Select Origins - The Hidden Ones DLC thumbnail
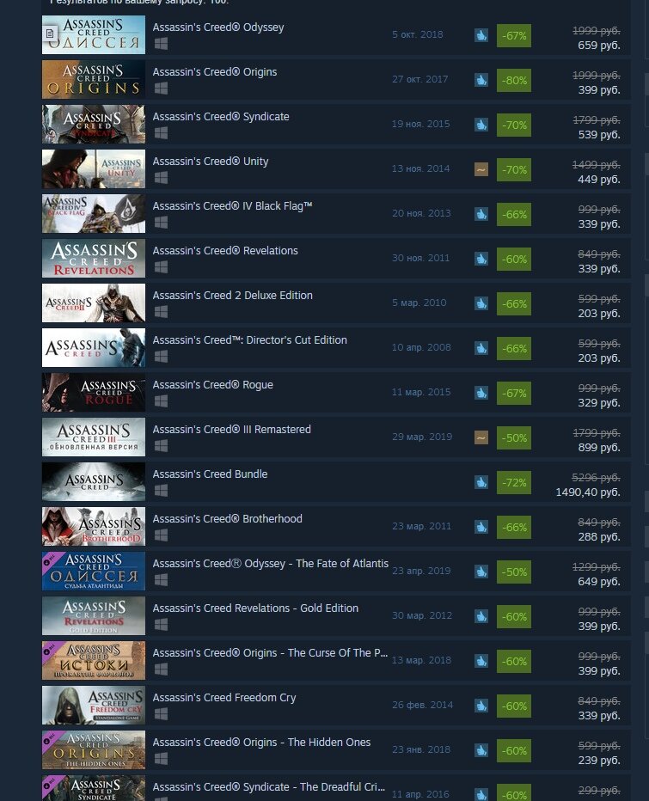The image size is (649, 801). coord(94,750)
